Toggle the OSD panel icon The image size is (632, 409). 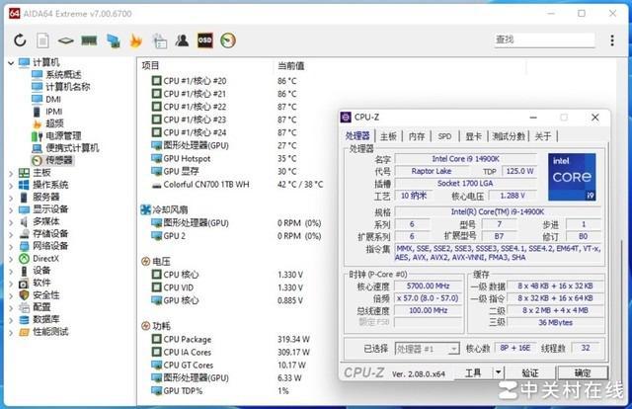pos(205,41)
